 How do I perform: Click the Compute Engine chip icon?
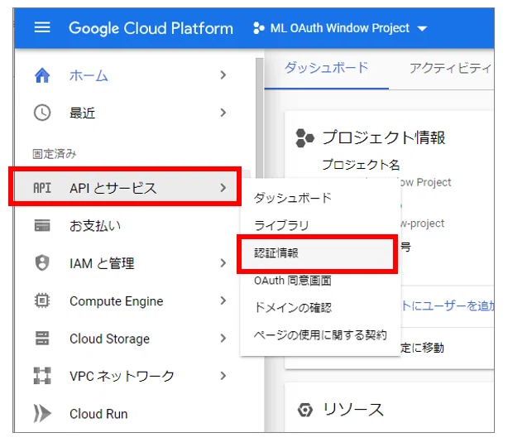click(42, 300)
